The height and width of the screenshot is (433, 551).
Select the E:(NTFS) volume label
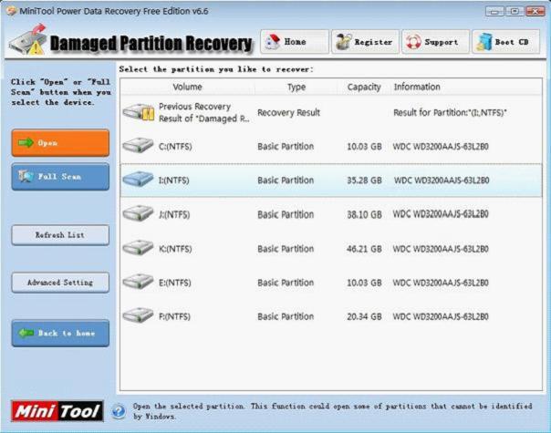pos(175,283)
